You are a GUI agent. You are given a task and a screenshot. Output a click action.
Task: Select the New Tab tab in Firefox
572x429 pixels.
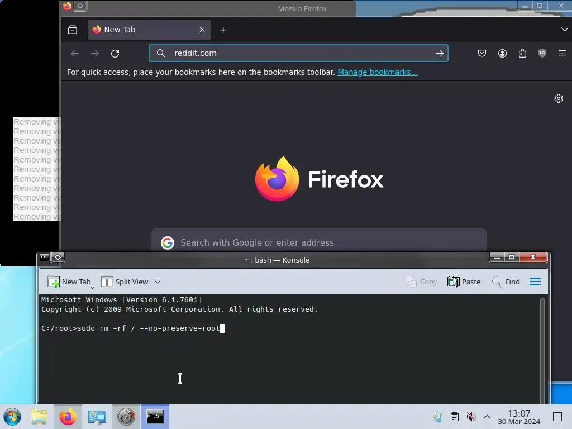coord(149,30)
